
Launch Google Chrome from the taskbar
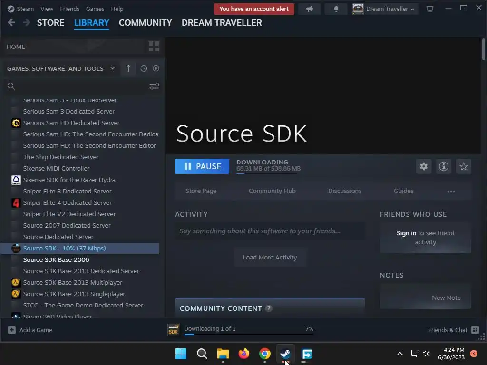[x=264, y=354]
